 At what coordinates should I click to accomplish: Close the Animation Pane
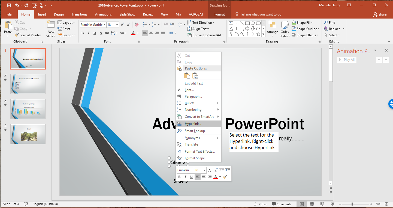[x=386, y=50]
